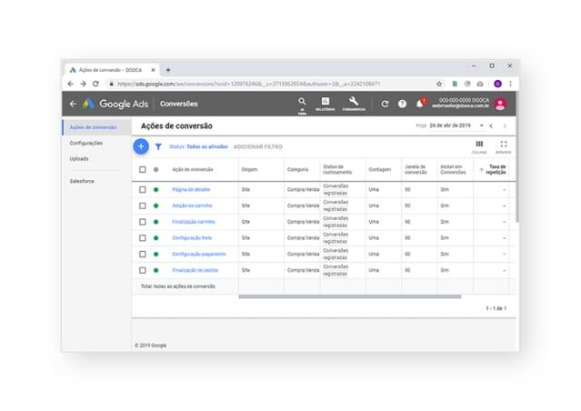Click the Origem column header
This screenshot has width=581, height=411.
tap(249, 169)
